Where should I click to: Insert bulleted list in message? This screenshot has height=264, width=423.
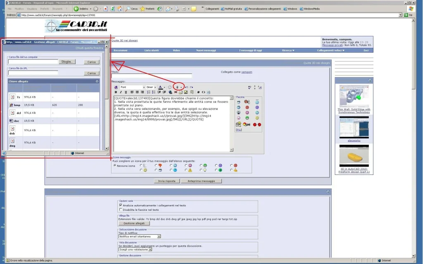click(x=154, y=92)
